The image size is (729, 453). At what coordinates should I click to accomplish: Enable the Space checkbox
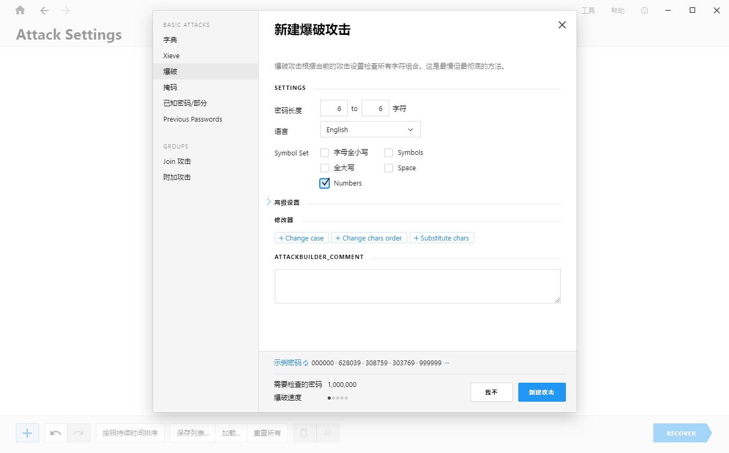[389, 168]
